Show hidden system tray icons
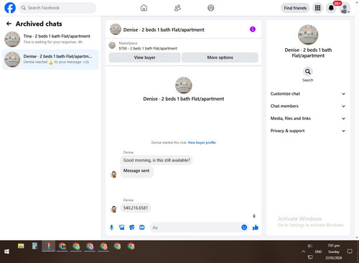 click(303, 252)
